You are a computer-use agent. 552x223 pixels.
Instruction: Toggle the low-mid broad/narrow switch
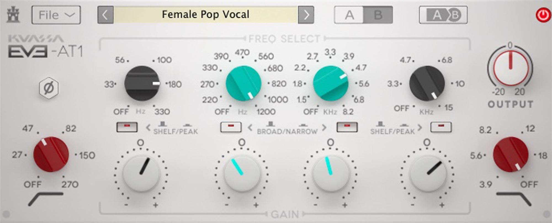(231, 127)
